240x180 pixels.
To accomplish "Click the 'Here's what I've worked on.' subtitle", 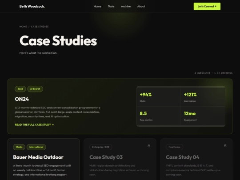I will coord(38,53).
